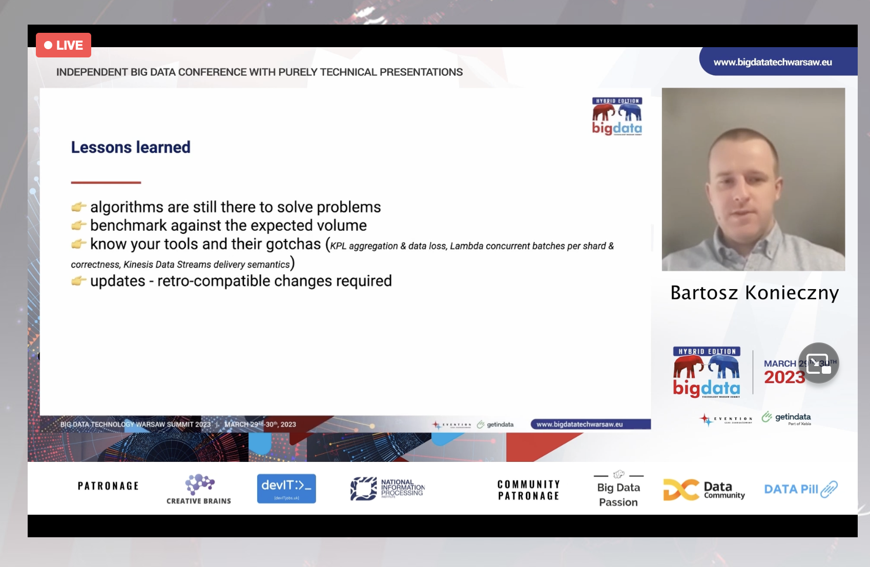Click the picture-in-picture overlay button
The width and height of the screenshot is (870, 567).
[x=818, y=363]
